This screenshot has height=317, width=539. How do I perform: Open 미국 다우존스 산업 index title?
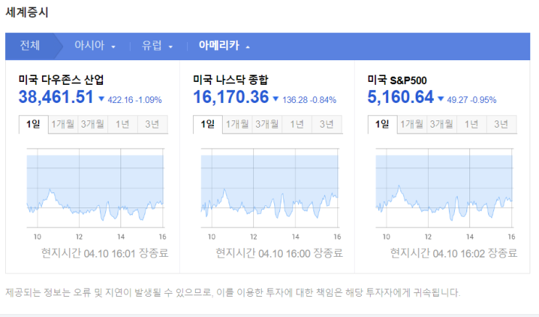[61, 80]
